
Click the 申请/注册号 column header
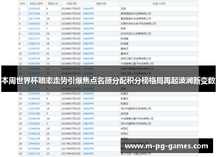coord(36,3)
